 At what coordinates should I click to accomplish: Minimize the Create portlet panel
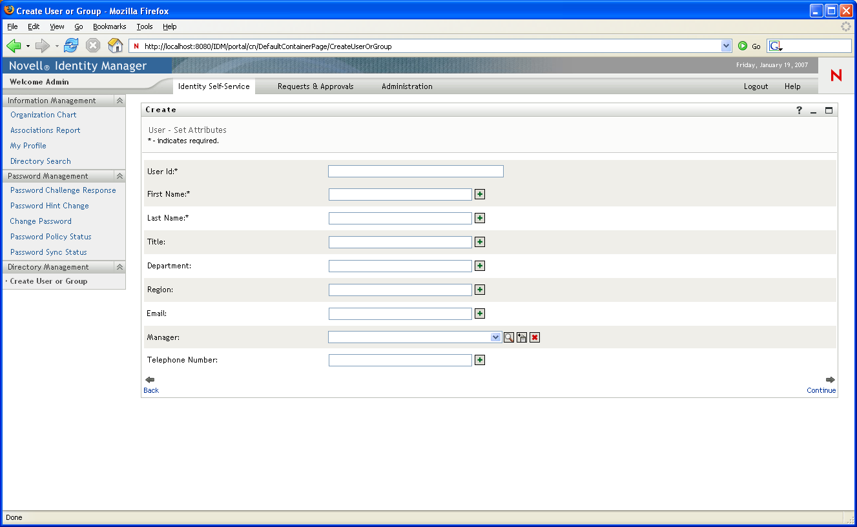pos(814,111)
